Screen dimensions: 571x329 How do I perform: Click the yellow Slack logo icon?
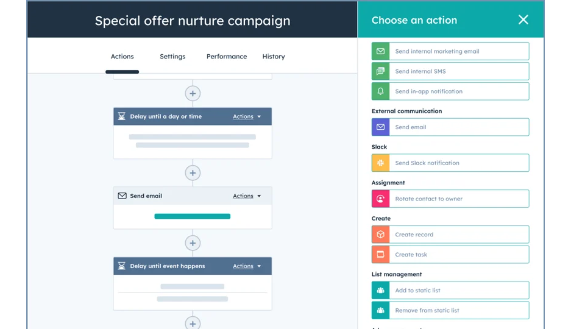pyautogui.click(x=380, y=163)
